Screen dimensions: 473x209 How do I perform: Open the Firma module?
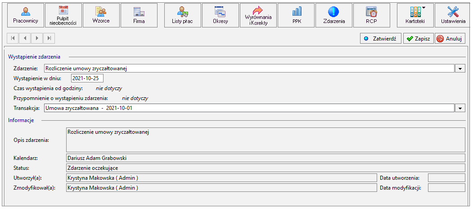point(139,15)
